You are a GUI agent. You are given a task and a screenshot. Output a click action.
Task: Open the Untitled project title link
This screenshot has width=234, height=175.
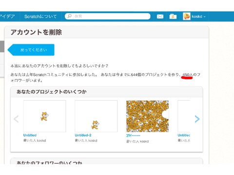(30, 135)
